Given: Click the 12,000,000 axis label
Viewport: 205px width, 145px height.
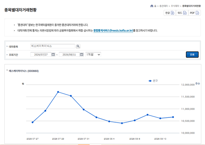Looking at the screenshot, I should [x=188, y=85].
